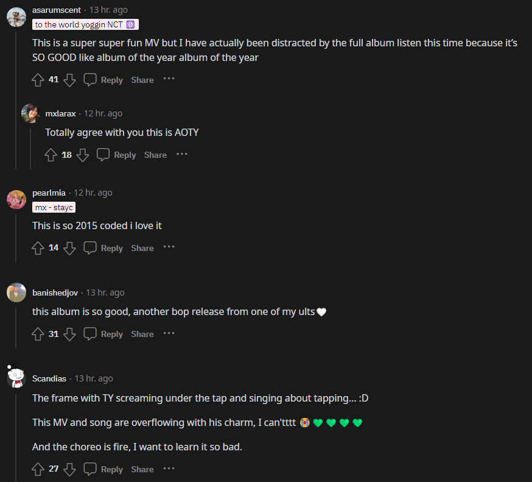
Task: Downvote mxlarax's reply
Action: point(83,155)
